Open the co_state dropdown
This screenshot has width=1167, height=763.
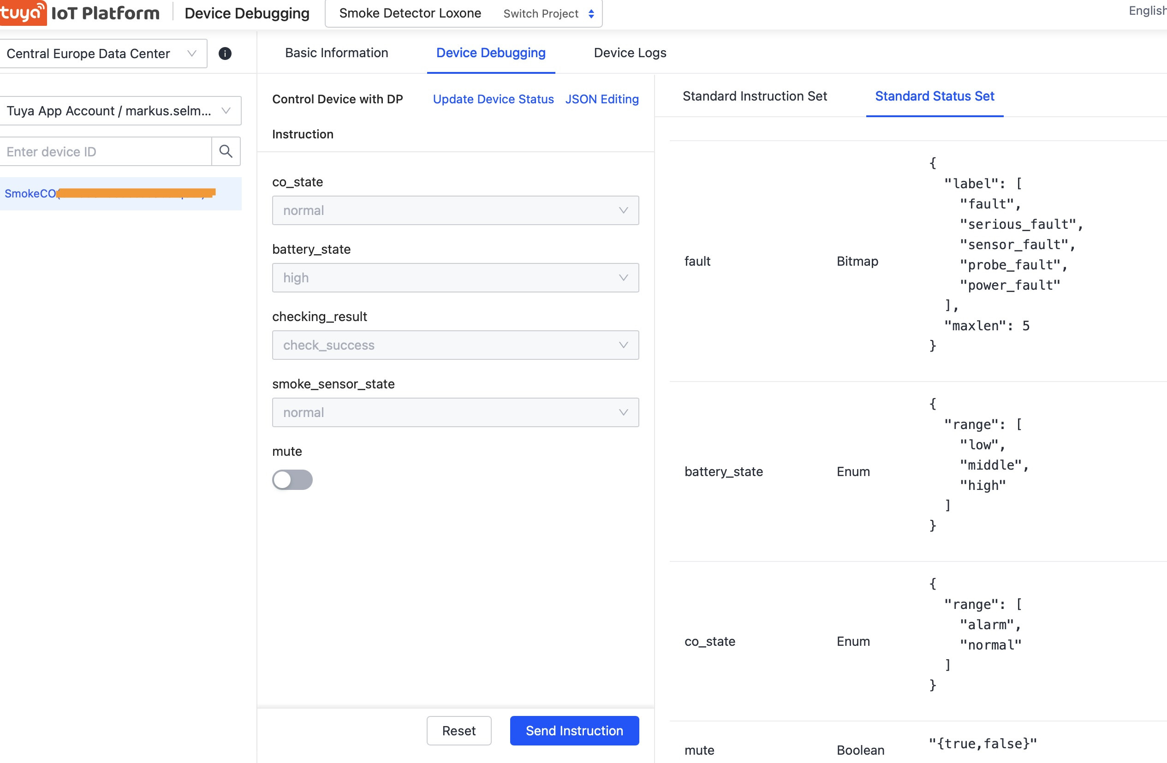455,210
